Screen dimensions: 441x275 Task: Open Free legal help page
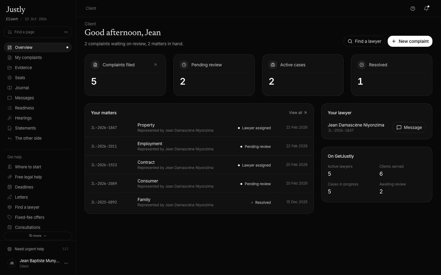tap(38, 177)
